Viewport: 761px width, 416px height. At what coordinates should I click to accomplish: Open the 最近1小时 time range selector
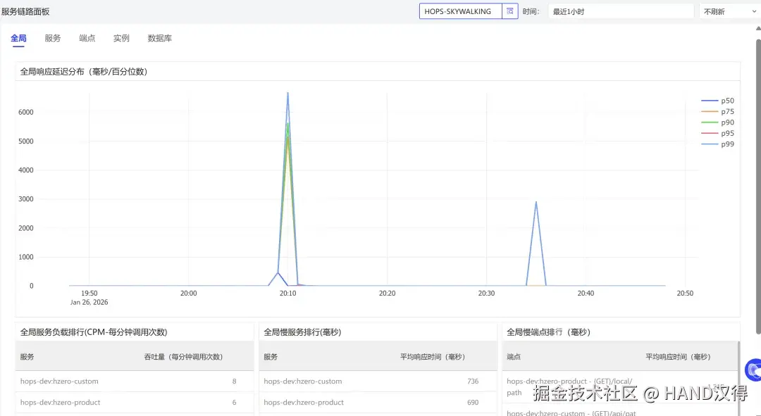click(621, 11)
